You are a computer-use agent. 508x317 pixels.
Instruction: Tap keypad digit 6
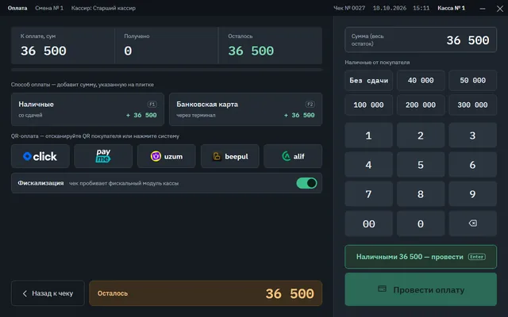pos(473,165)
